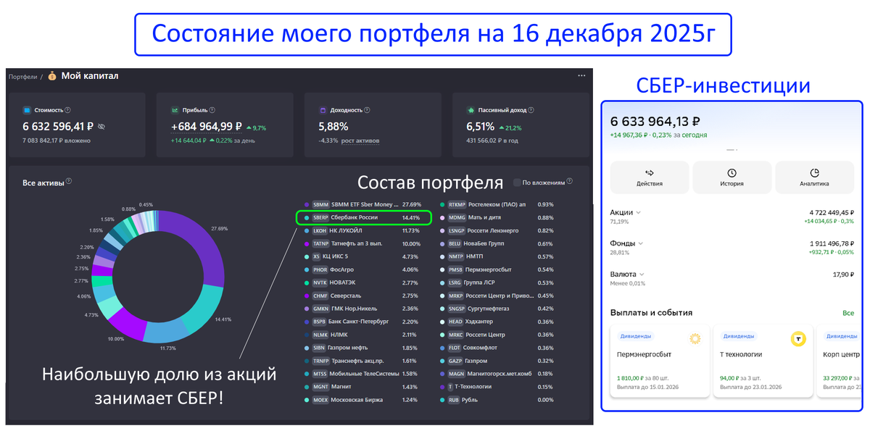870x431 pixels.
Task: Select the НМТП asset row
Action: pos(498,256)
